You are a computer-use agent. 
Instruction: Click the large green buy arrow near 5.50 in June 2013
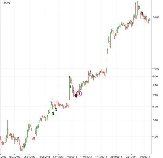tap(53, 113)
